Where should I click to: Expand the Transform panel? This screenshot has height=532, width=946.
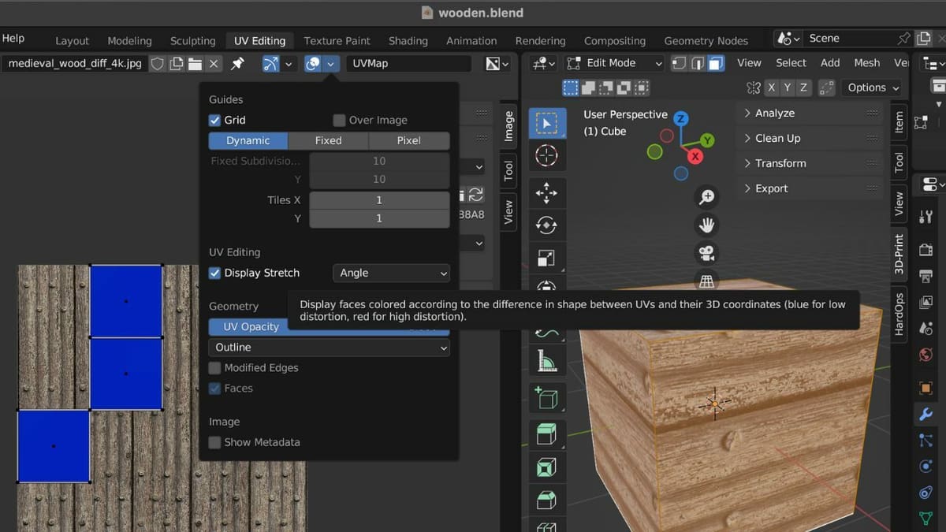[x=810, y=164]
